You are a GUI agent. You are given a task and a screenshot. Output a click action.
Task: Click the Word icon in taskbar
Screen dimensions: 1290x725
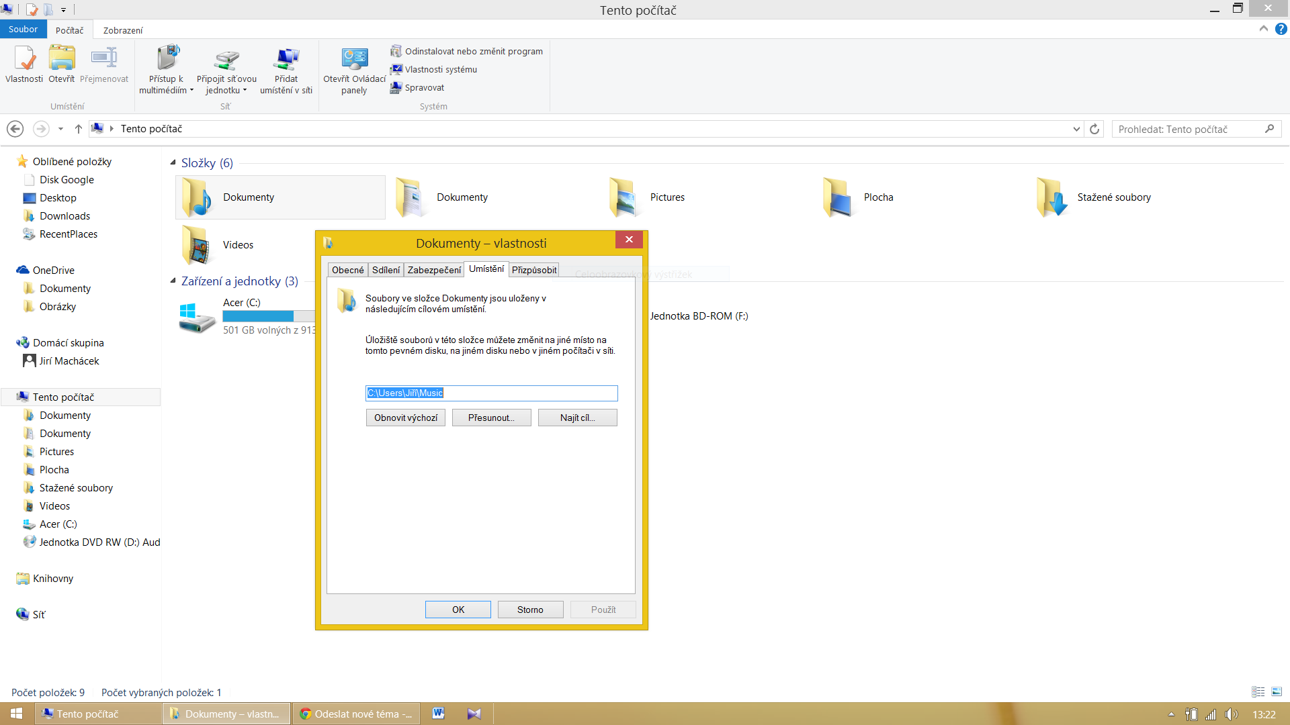tap(439, 714)
